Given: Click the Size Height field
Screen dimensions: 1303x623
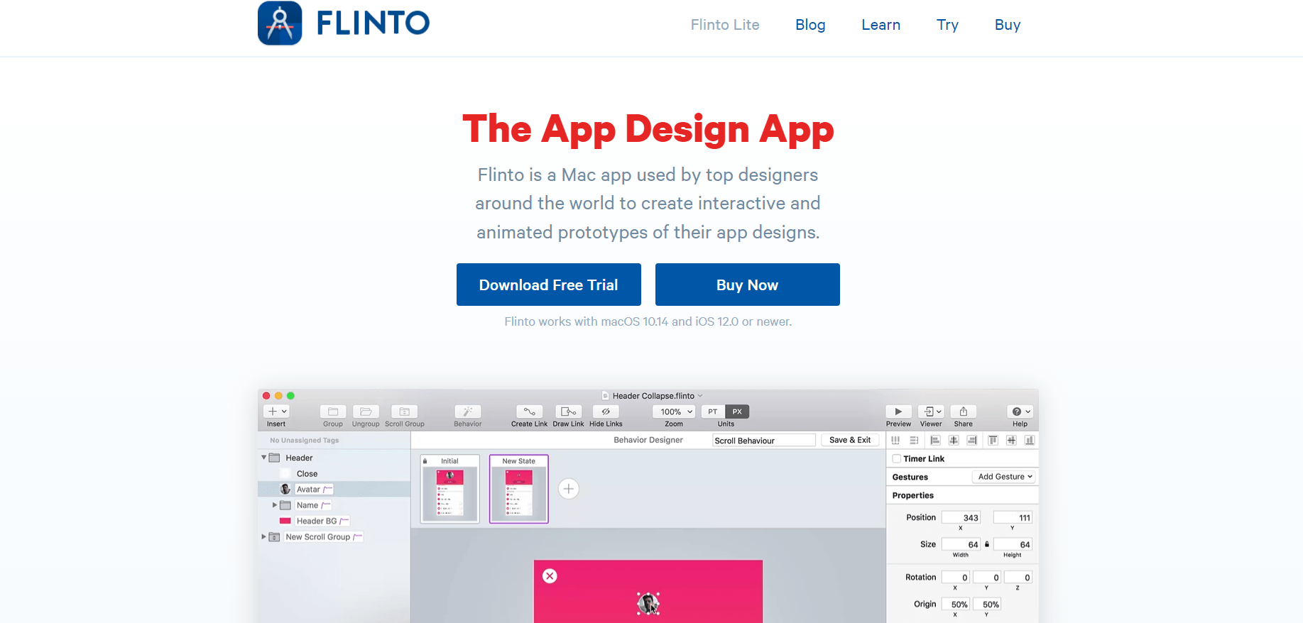Looking at the screenshot, I should [x=1013, y=544].
